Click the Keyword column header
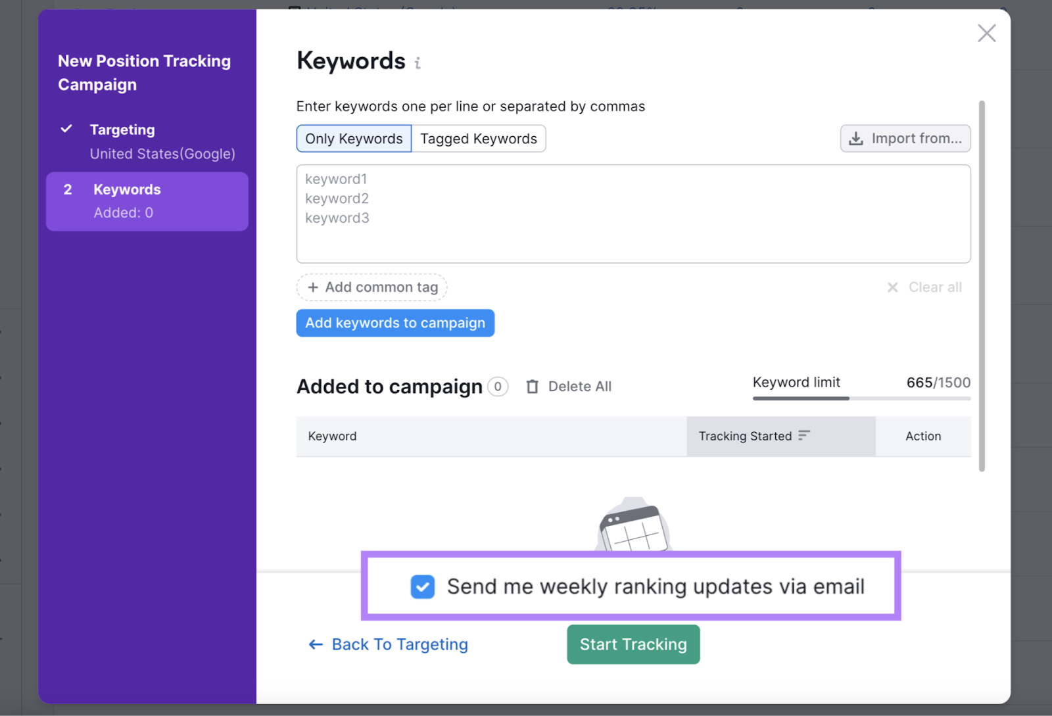Screen dimensions: 1052x716 coord(332,436)
